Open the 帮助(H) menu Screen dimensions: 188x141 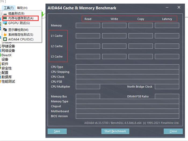[x=22, y=8]
